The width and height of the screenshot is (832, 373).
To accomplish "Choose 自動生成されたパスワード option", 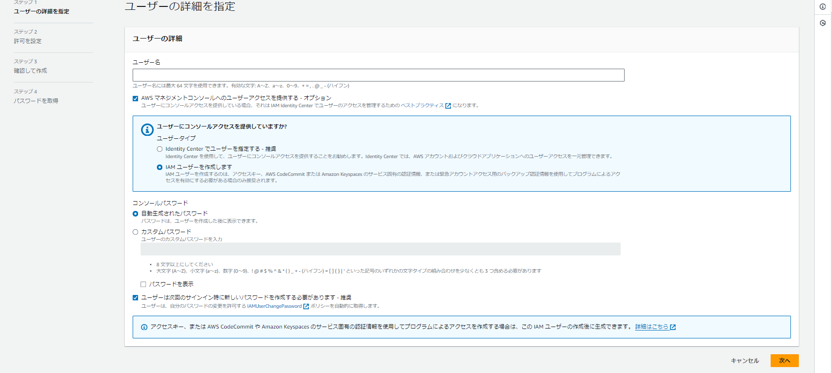I will coord(135,213).
